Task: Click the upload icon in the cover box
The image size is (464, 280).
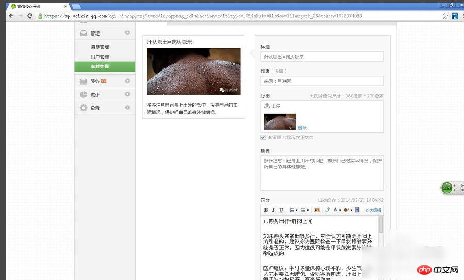Action: [x=267, y=106]
